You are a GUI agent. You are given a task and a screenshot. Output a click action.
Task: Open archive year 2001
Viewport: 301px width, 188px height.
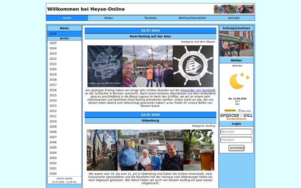[x=64, y=168]
